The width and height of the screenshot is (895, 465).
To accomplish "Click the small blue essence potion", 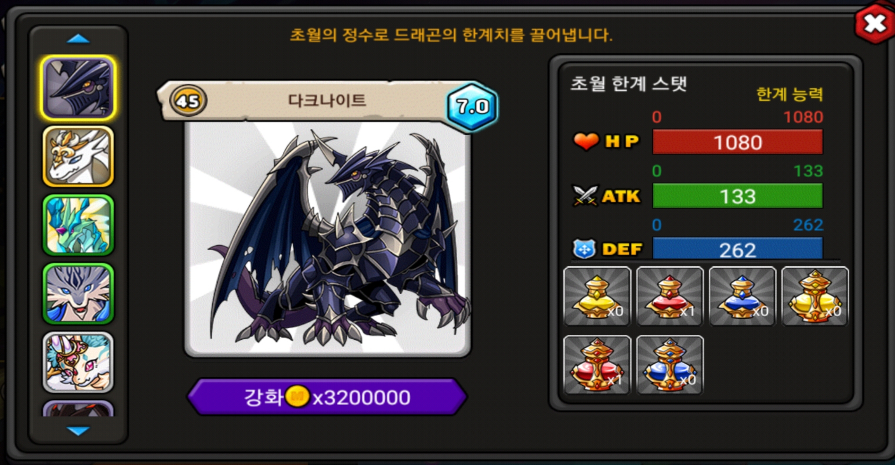I will (x=742, y=296).
